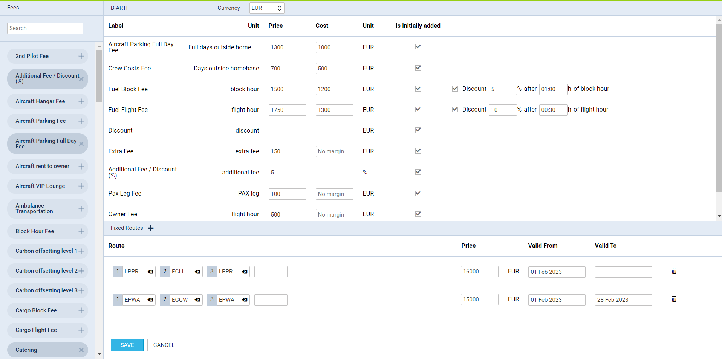Disable the Discount checkbox on Fuel Block Fee

coord(455,89)
